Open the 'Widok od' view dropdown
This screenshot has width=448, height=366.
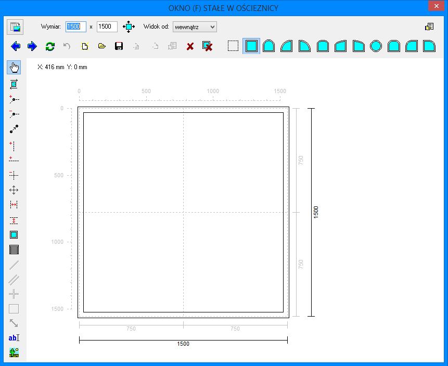pos(195,27)
